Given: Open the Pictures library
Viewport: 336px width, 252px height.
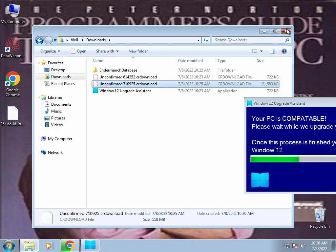Looking at the screenshot, I should point(58,118).
